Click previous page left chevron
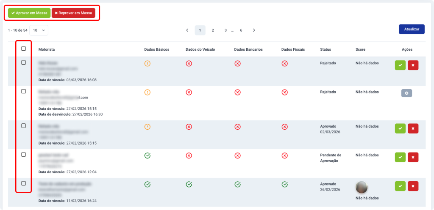 (187, 30)
